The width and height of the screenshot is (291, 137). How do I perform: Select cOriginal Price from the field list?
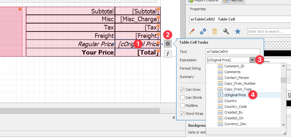tap(235, 95)
